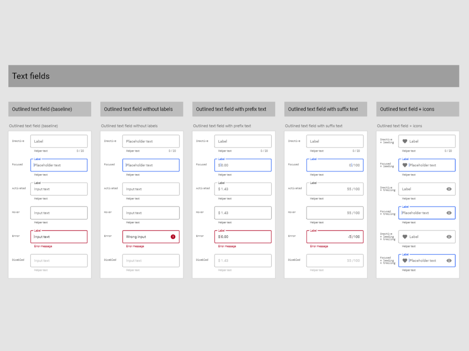Toggle the eye icon in the Inactive + leading + trailing field

[x=449, y=236]
